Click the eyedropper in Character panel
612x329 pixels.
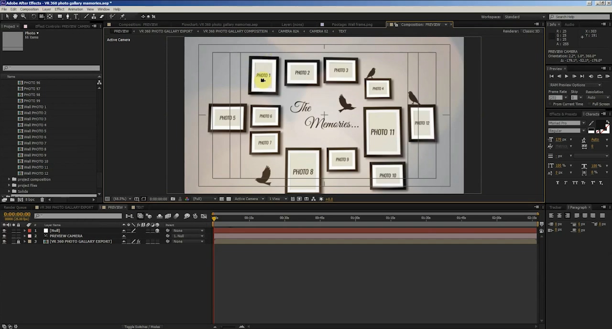click(591, 123)
